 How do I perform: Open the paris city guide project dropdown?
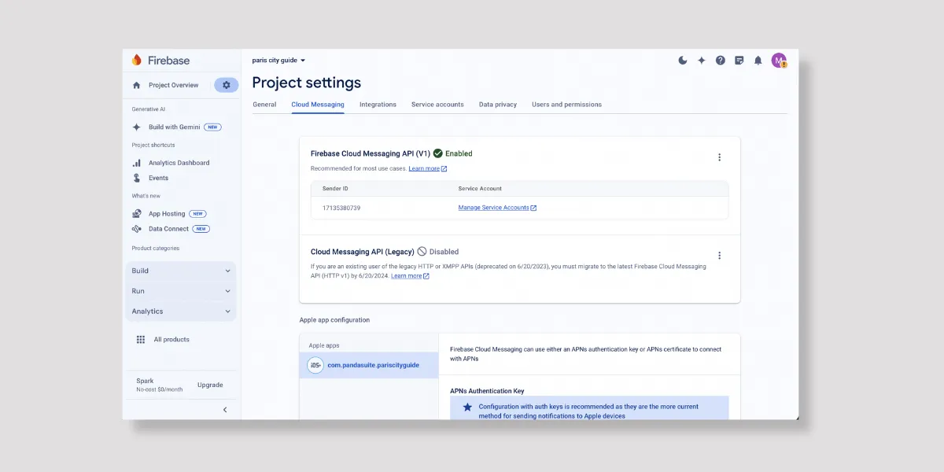pyautogui.click(x=278, y=61)
